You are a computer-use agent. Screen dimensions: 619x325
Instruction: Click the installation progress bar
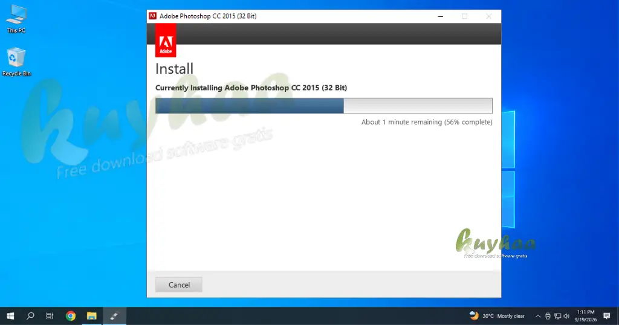click(324, 106)
